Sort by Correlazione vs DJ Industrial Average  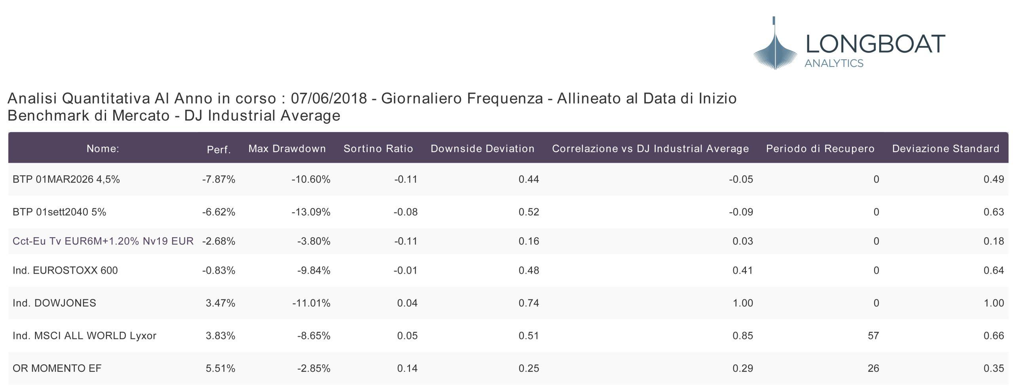tap(651, 149)
